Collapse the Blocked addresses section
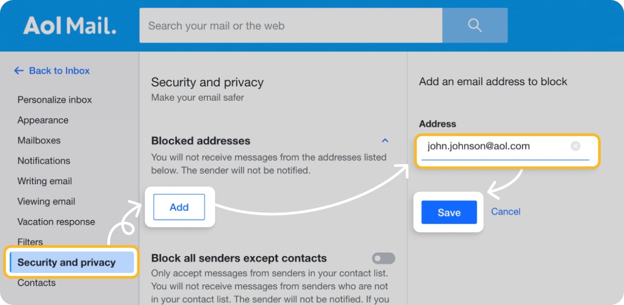Screen dimensions: 624x305 [x=385, y=140]
